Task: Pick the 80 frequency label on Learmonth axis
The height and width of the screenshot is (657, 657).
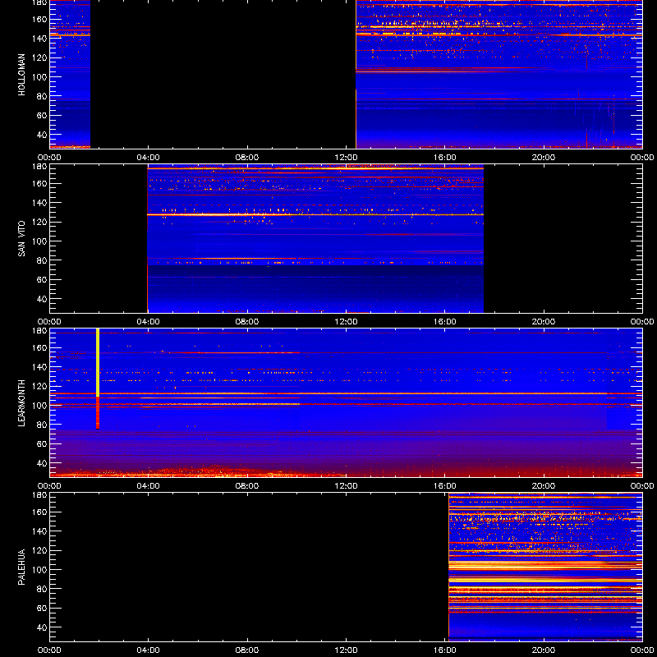Action: [x=42, y=425]
